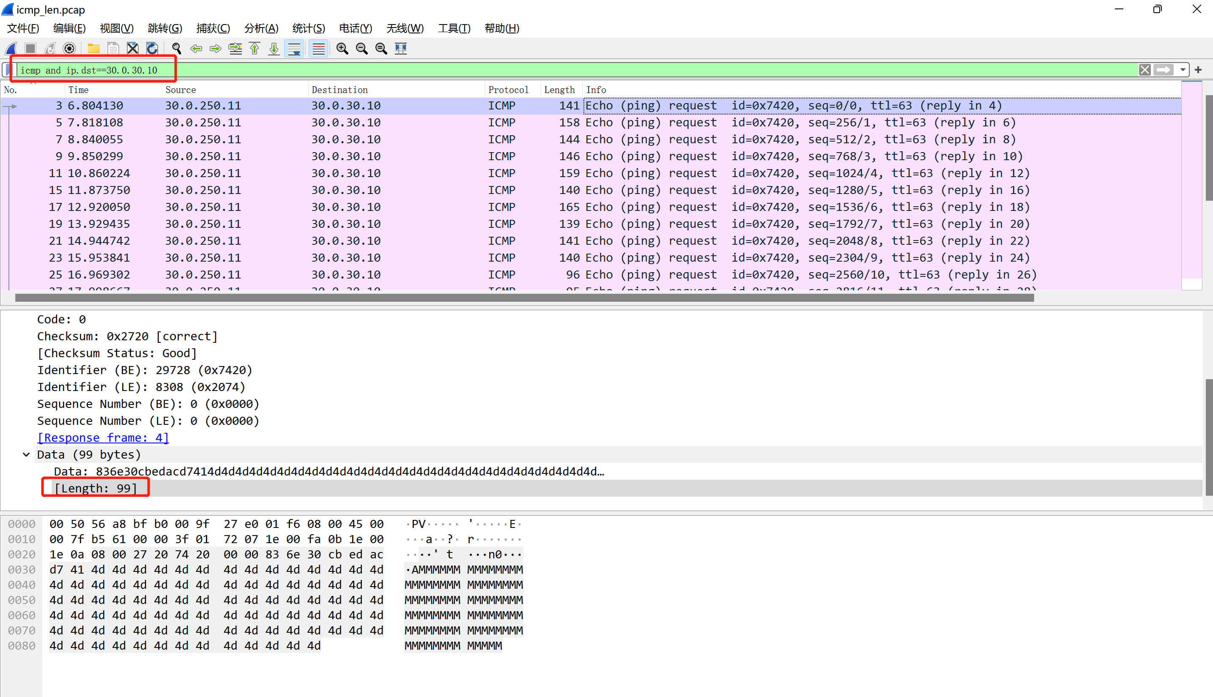Click the resize columns icon
Screen dimensions: 1213x697
pyautogui.click(x=401, y=48)
